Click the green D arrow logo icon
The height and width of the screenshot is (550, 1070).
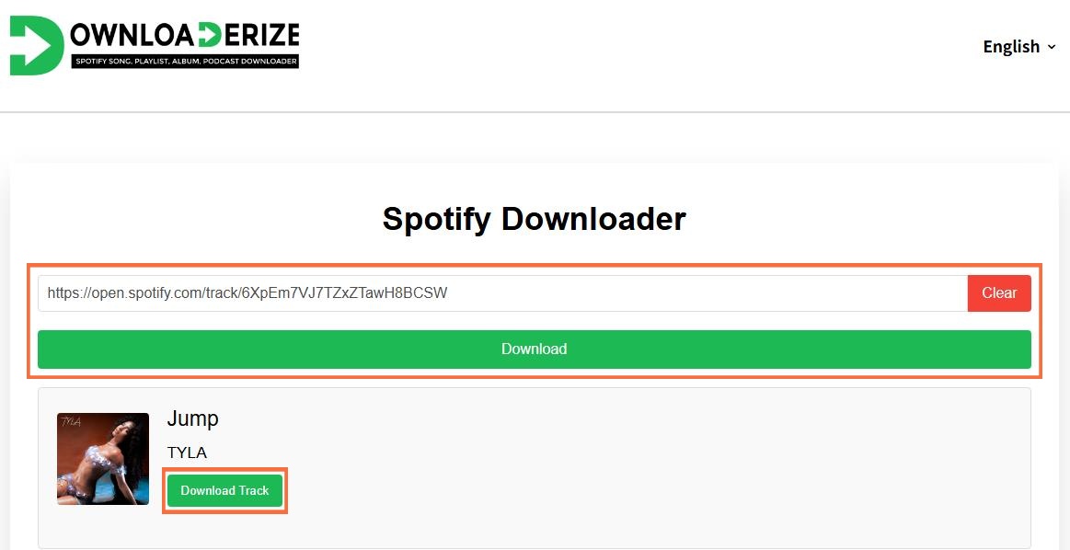click(x=35, y=44)
